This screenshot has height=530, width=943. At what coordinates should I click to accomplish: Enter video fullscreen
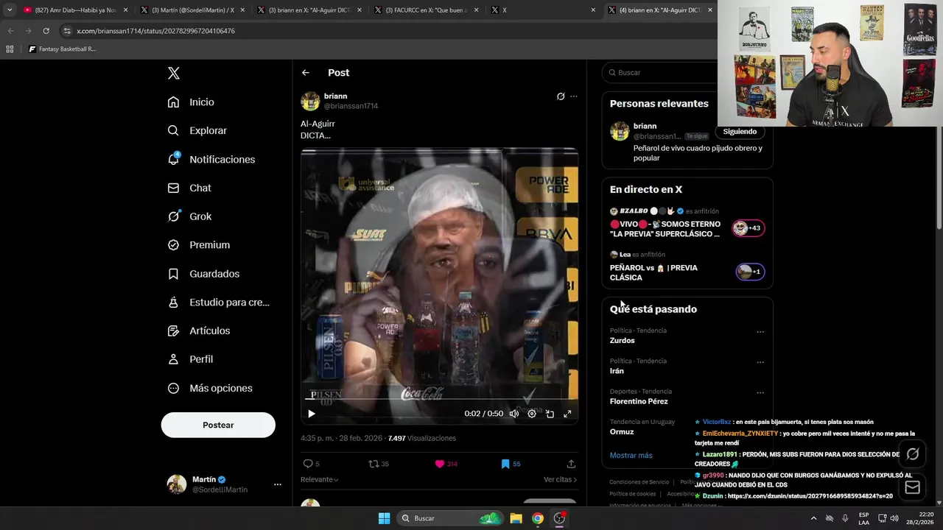coord(567,414)
